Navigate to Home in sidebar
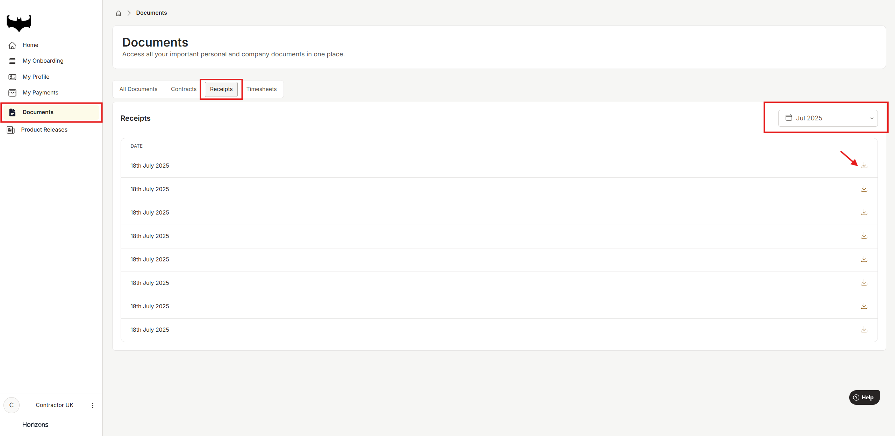The width and height of the screenshot is (895, 436). [30, 45]
